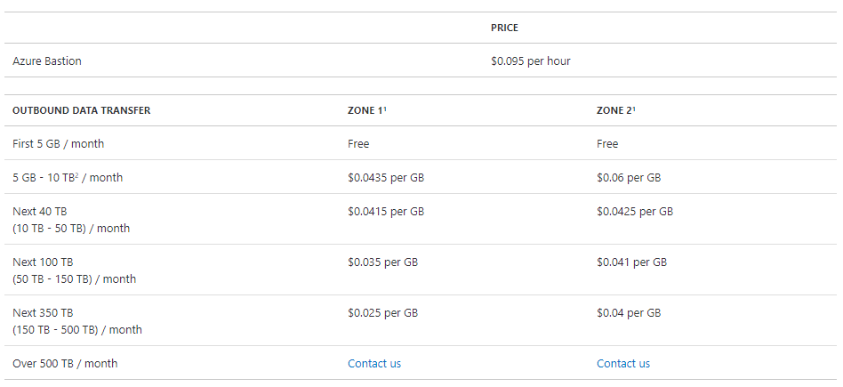843x387 pixels.
Task: Click Contact us link under Zone 1
Action: (x=373, y=363)
